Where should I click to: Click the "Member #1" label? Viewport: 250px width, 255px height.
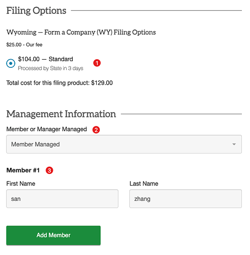pos(23,170)
